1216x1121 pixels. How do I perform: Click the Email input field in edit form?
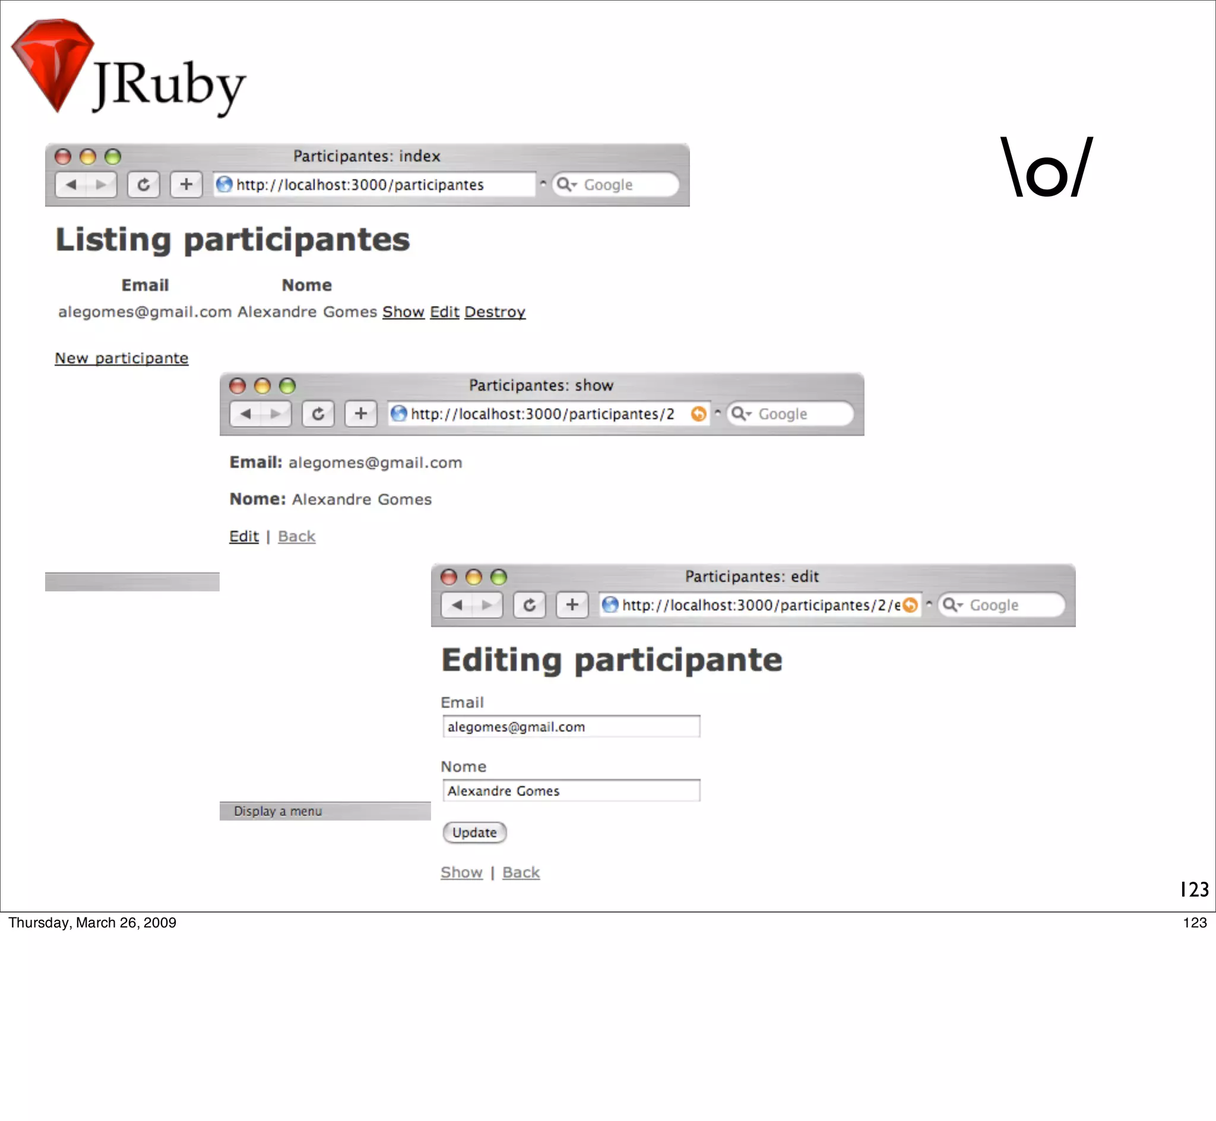pyautogui.click(x=571, y=727)
